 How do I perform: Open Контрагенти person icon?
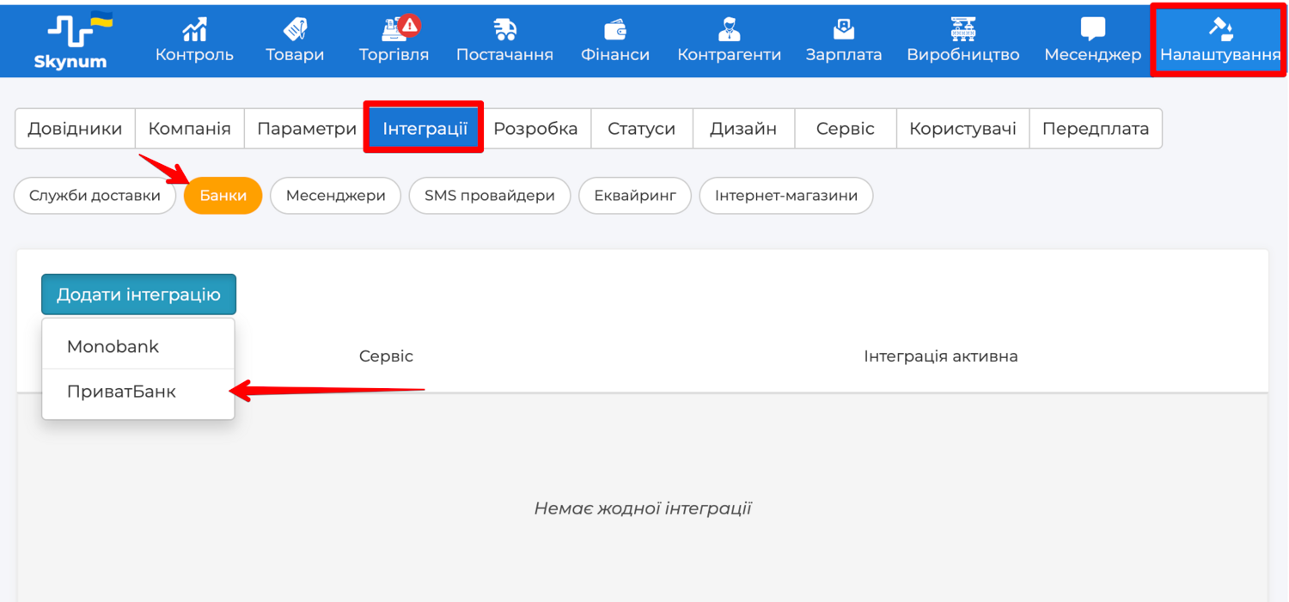[729, 30]
